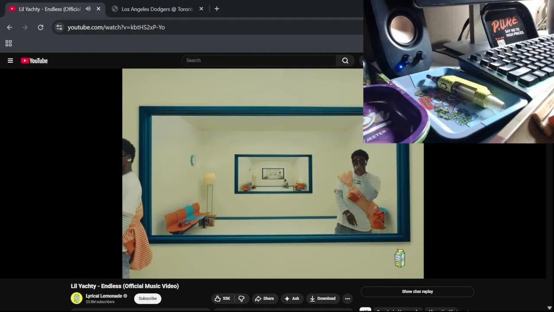Viewport: 554px width, 312px height.
Task: Download the video
Action: 323,299
